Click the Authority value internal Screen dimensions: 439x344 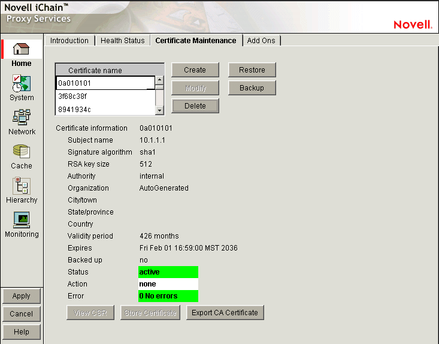click(x=152, y=176)
